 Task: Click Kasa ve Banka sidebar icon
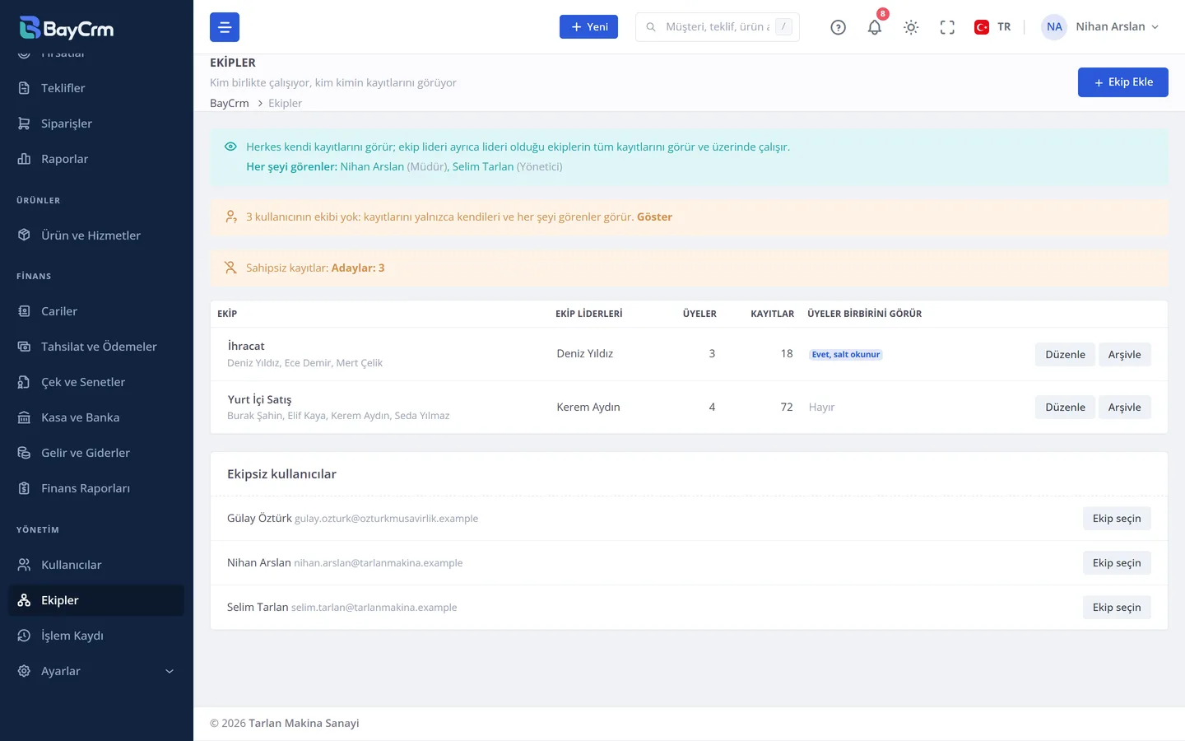click(x=24, y=417)
